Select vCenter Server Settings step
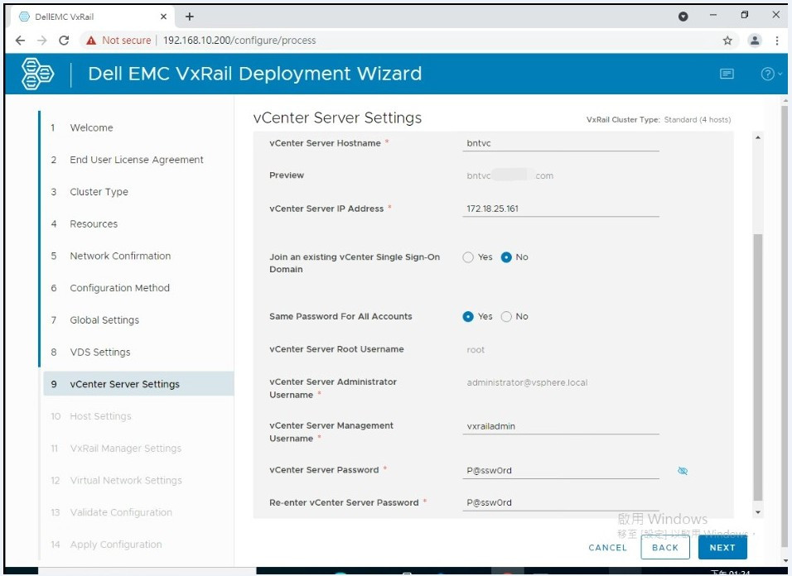Screen dimensions: 792x576 point(138,384)
